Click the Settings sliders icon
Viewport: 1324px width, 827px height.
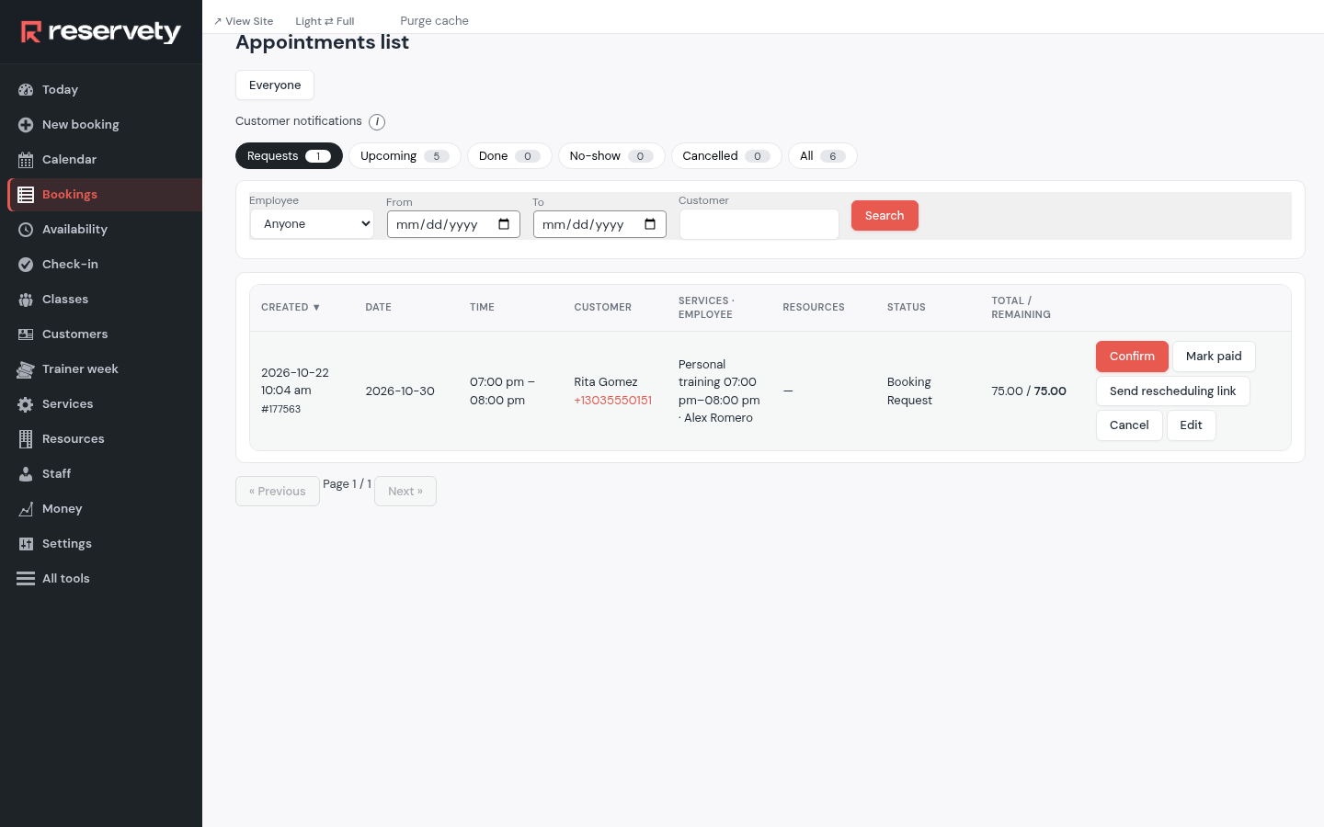[26, 544]
